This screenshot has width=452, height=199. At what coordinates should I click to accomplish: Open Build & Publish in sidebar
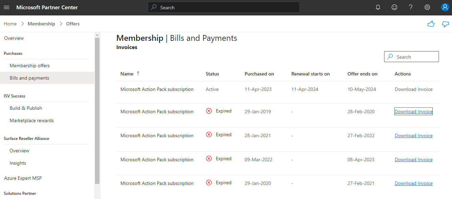coord(26,108)
